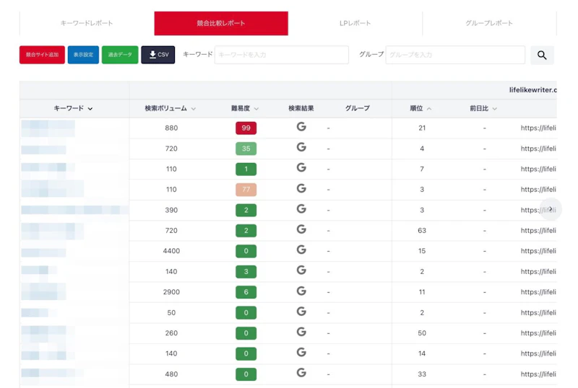
Task: Switch to キーワードレポート tab
Action: [87, 23]
